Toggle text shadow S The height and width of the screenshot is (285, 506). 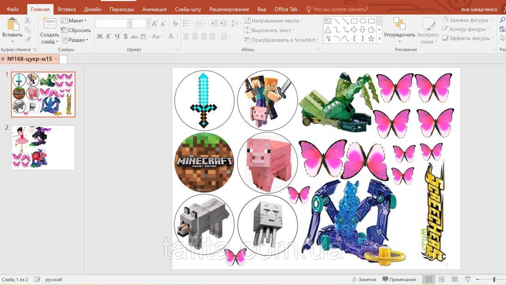coord(126,36)
